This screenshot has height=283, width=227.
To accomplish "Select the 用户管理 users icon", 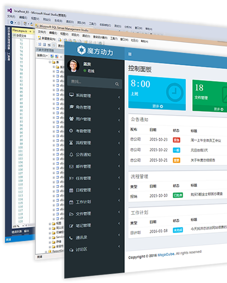I will pyautogui.click(x=71, y=119).
